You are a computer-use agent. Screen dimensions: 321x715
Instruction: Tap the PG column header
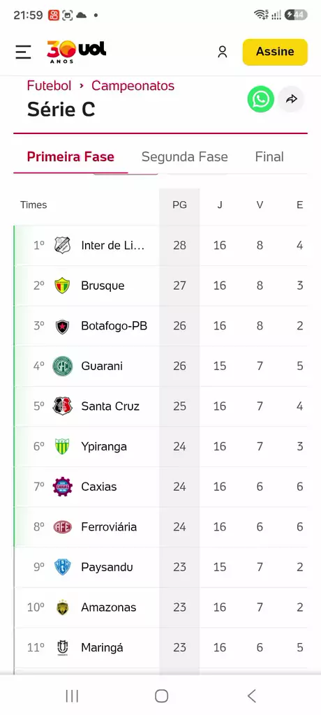click(x=179, y=205)
